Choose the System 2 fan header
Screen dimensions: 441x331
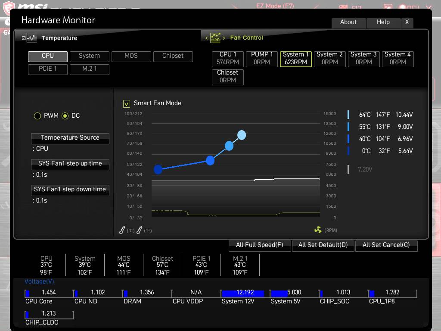(x=330, y=59)
